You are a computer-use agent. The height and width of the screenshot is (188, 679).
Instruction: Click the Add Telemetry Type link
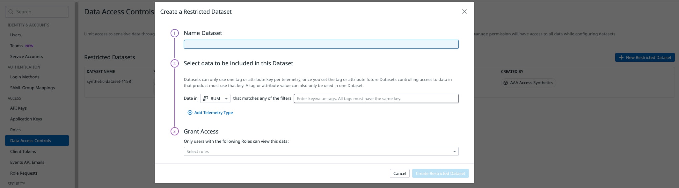[x=213, y=112]
